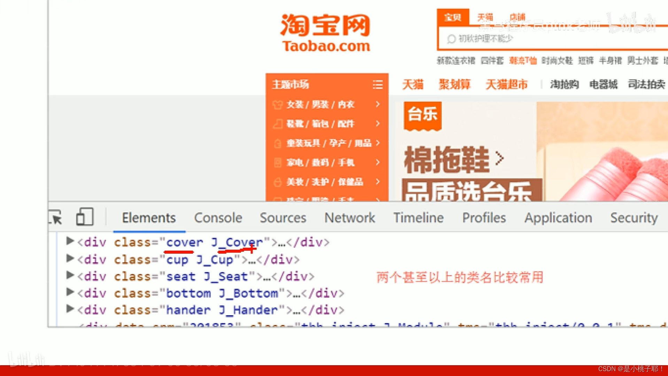Click the 司法拍卖 navigation link
The width and height of the screenshot is (668, 376).
point(646,84)
